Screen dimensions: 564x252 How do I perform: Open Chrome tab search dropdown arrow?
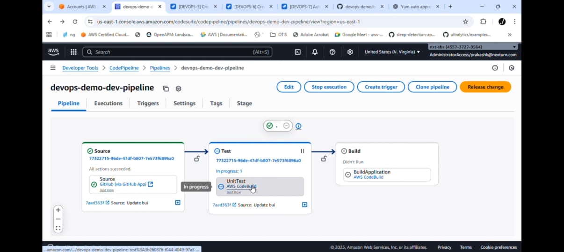pos(50,7)
